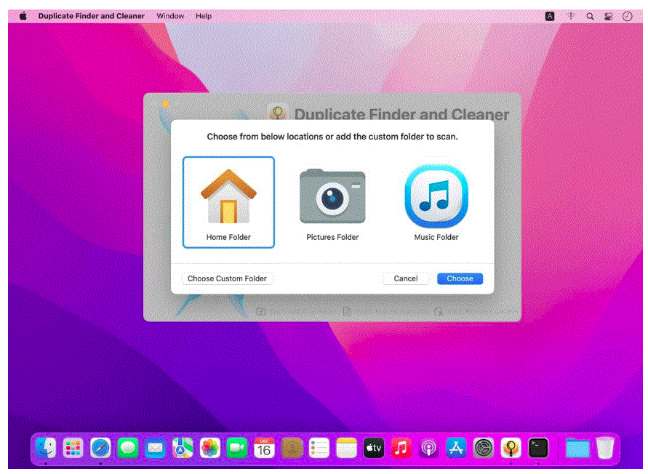Open Reminders from the Dock
Viewport: 648px width, 474px height.
(x=319, y=448)
